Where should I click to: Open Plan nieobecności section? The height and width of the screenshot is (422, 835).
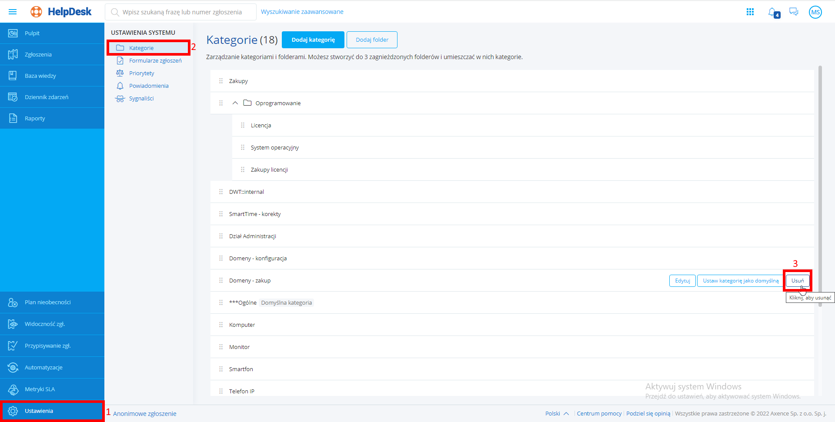(52, 302)
